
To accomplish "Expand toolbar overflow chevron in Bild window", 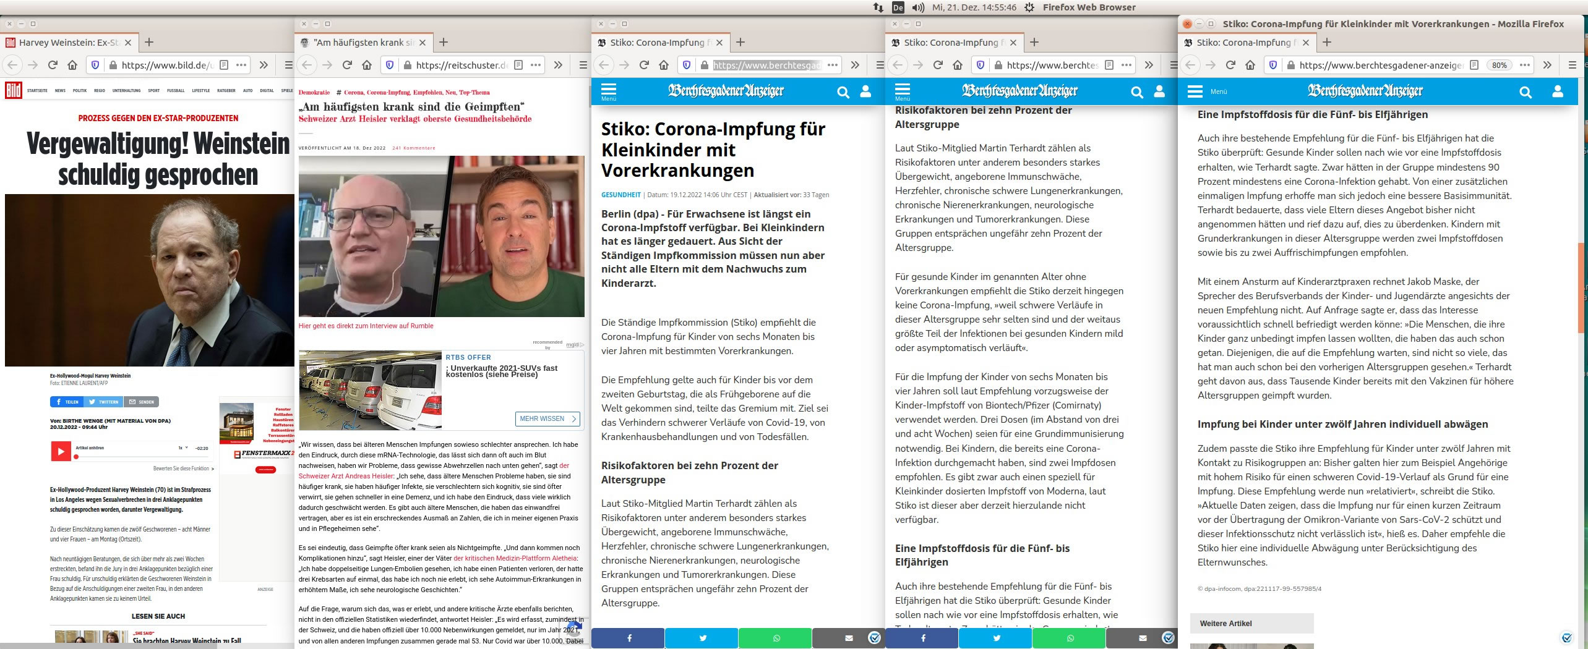I will (x=264, y=65).
